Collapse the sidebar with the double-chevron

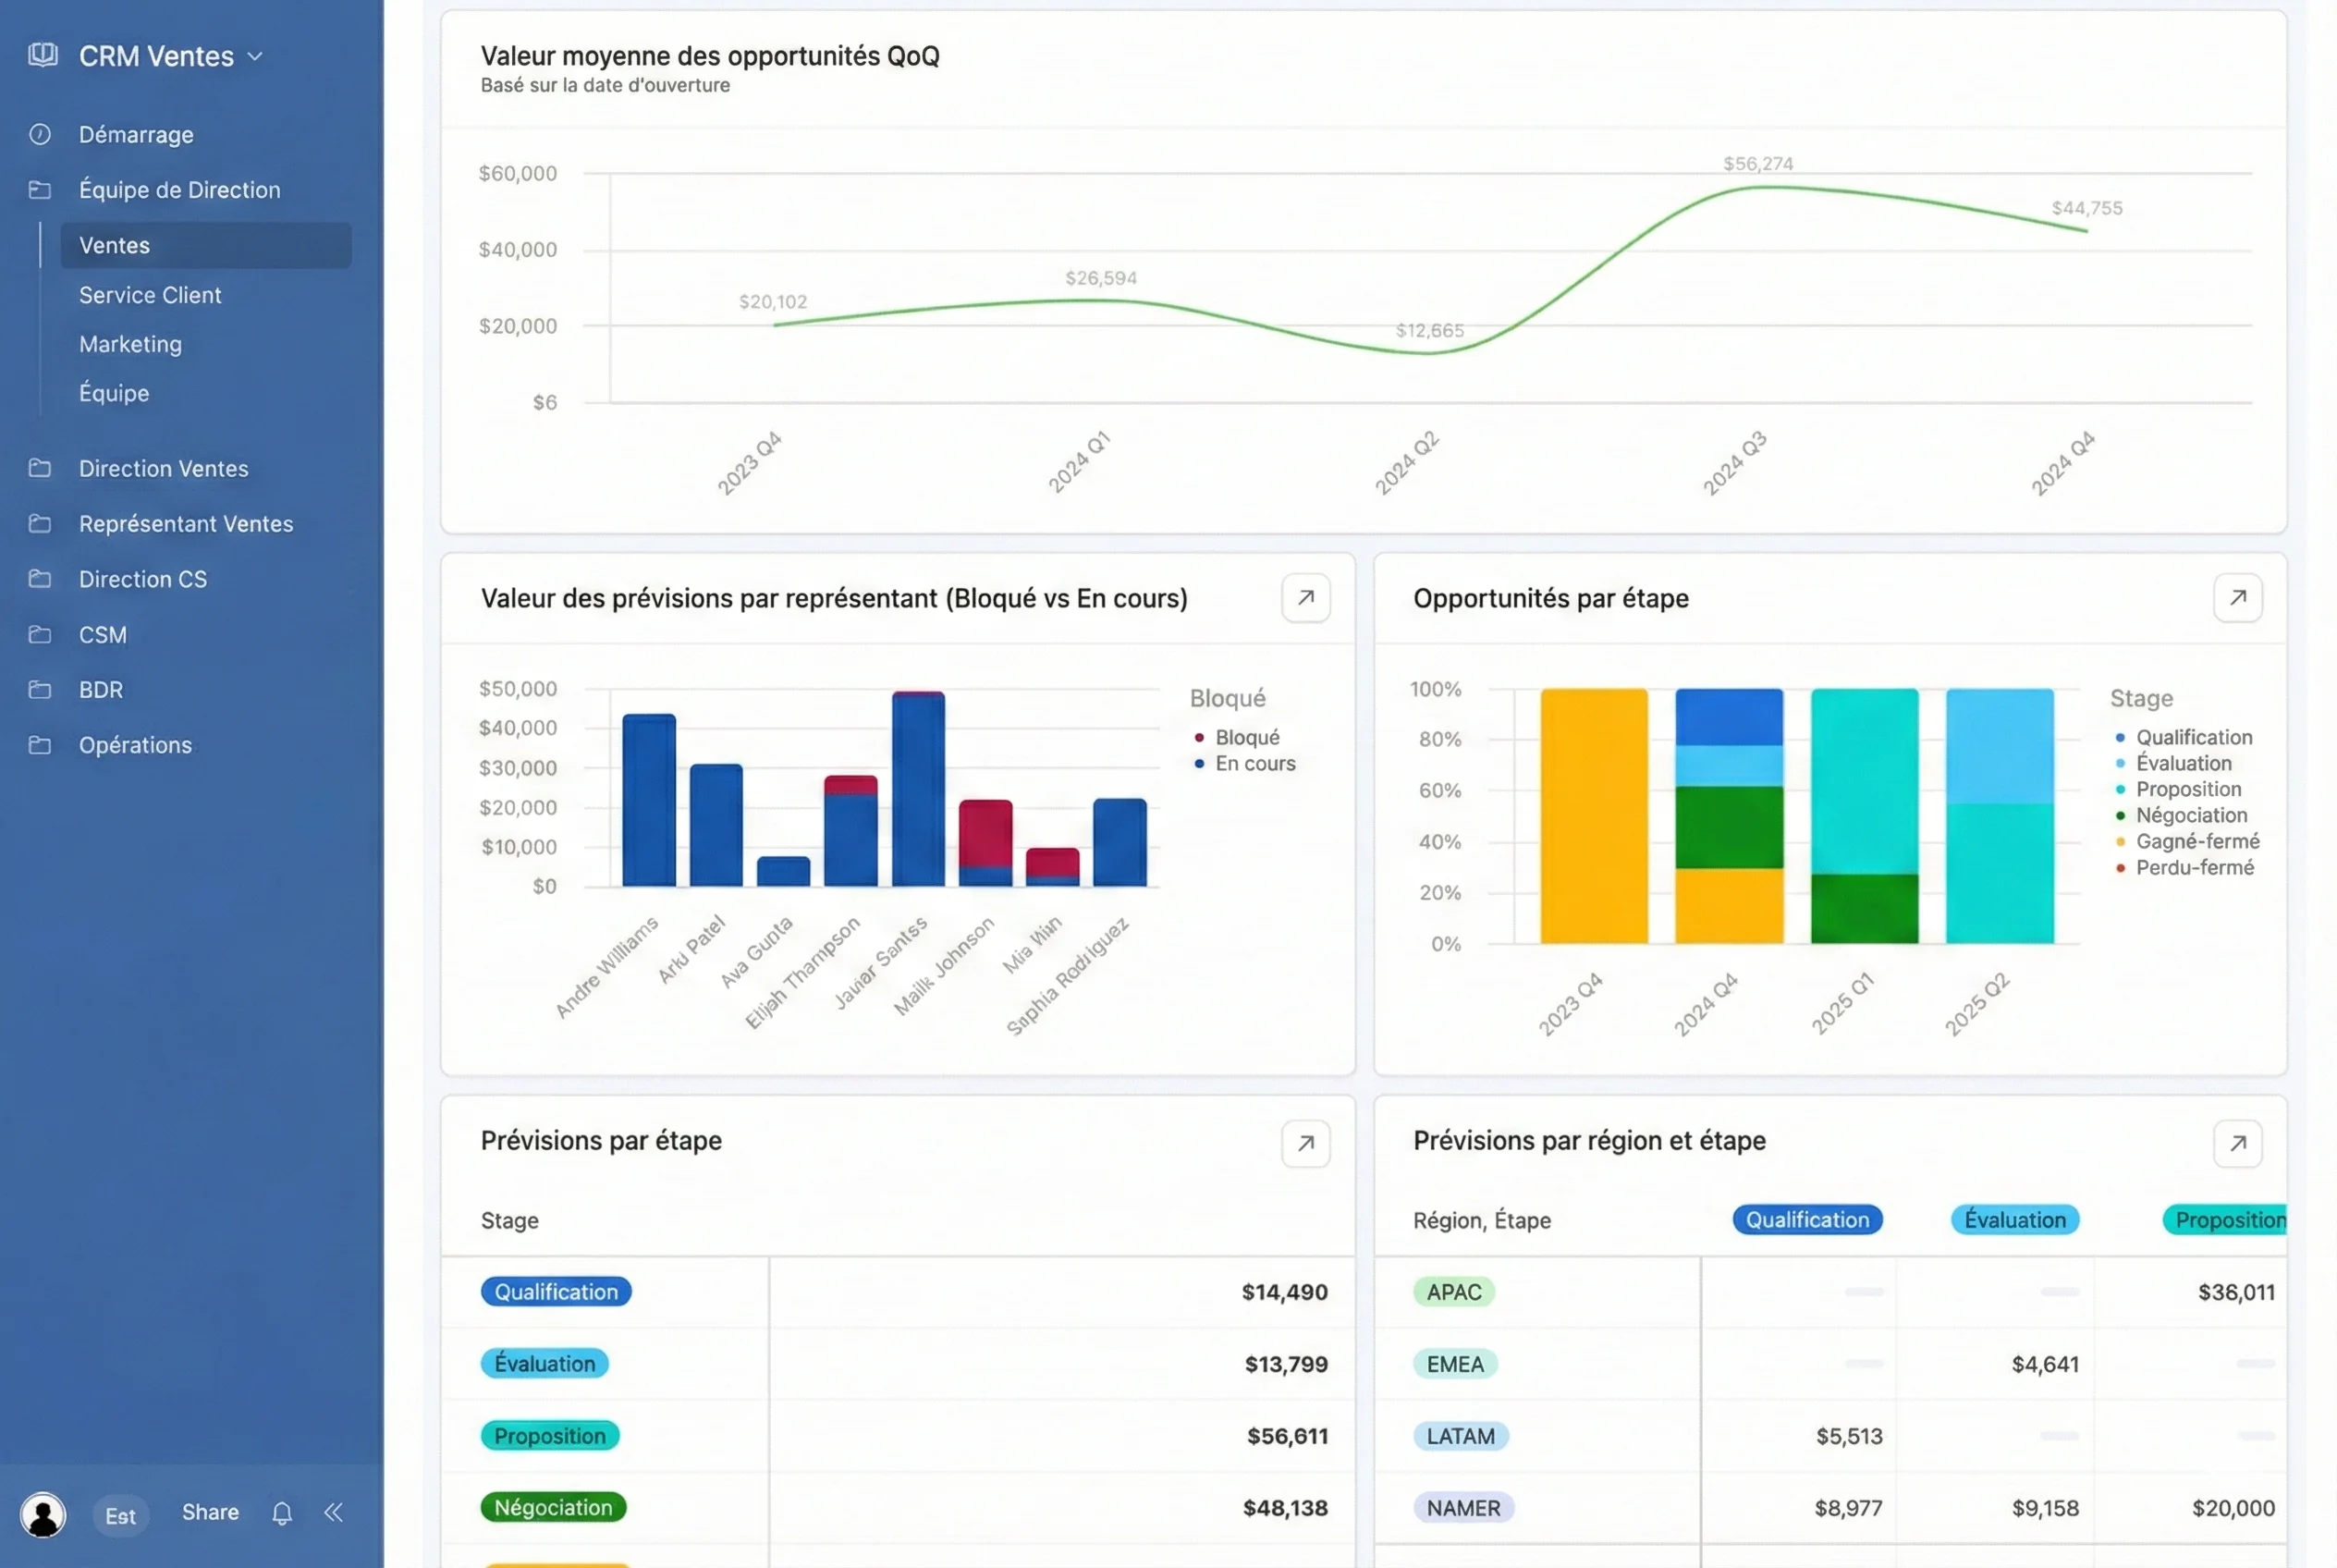point(334,1513)
